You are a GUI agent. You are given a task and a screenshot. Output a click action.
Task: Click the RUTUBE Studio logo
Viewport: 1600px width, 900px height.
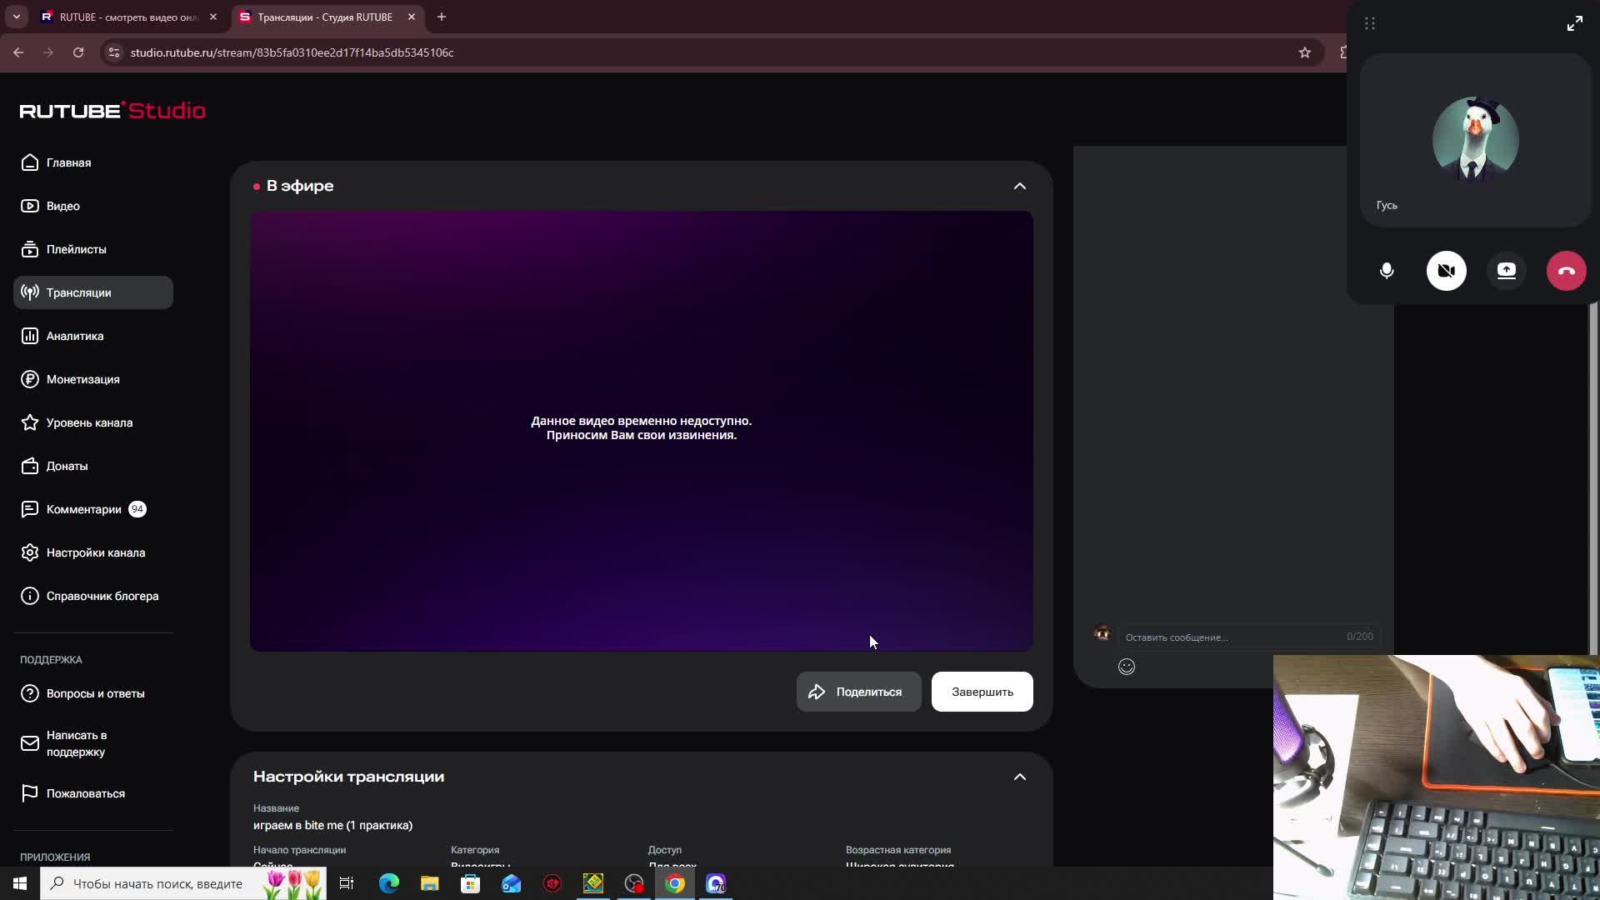click(x=112, y=111)
